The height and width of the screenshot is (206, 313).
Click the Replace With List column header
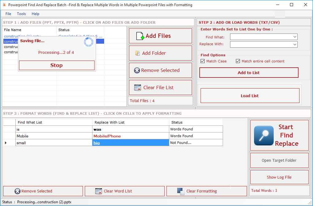click(x=131, y=122)
